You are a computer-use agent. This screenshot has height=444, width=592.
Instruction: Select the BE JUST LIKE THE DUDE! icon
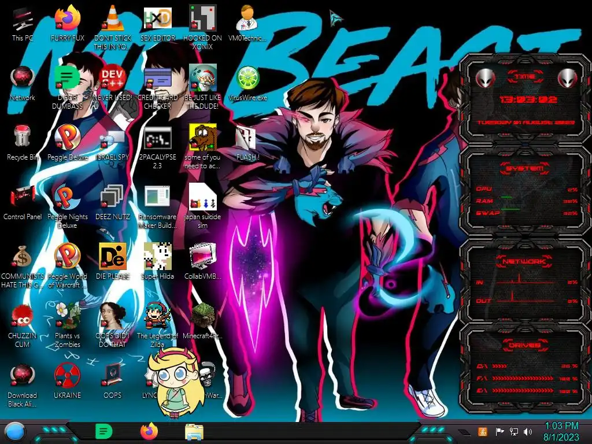click(202, 78)
